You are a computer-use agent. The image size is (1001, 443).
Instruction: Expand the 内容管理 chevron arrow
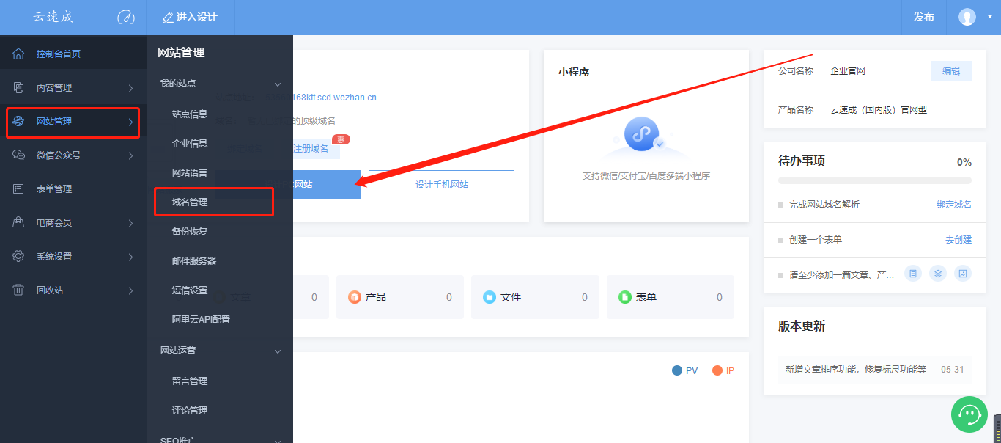130,88
